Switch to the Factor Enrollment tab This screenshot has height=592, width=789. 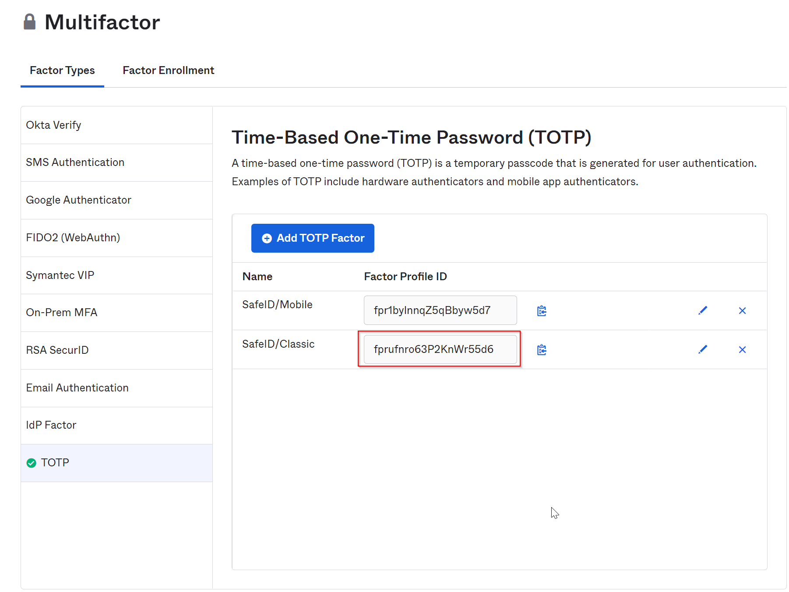tap(168, 70)
